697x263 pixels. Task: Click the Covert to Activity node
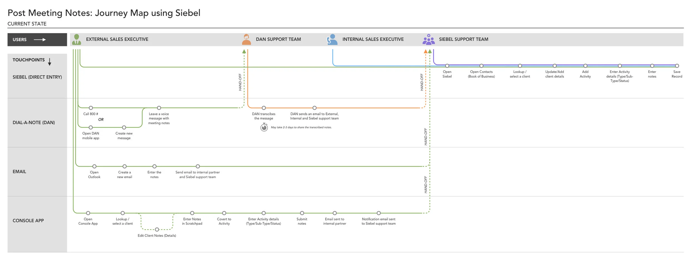click(x=224, y=213)
